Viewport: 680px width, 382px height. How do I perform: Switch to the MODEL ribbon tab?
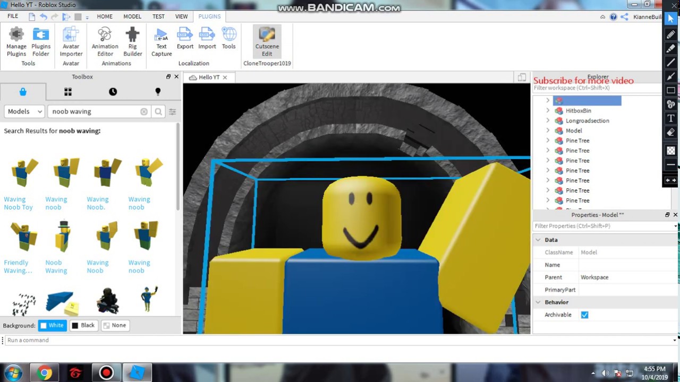[132, 16]
